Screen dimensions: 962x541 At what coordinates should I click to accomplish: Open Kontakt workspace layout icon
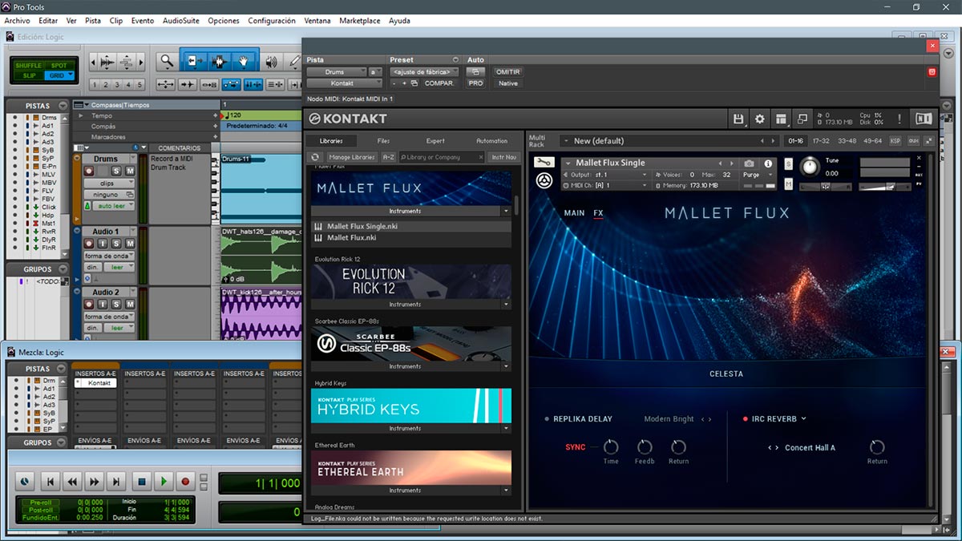(782, 119)
